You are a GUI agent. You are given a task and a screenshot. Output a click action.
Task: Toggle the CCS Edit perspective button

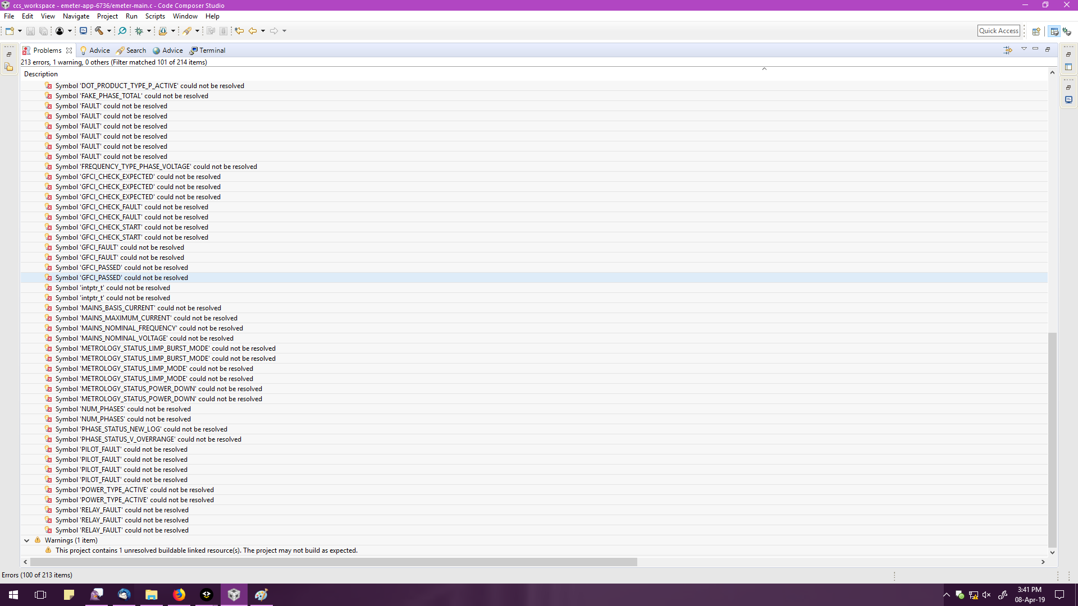[x=1054, y=31]
